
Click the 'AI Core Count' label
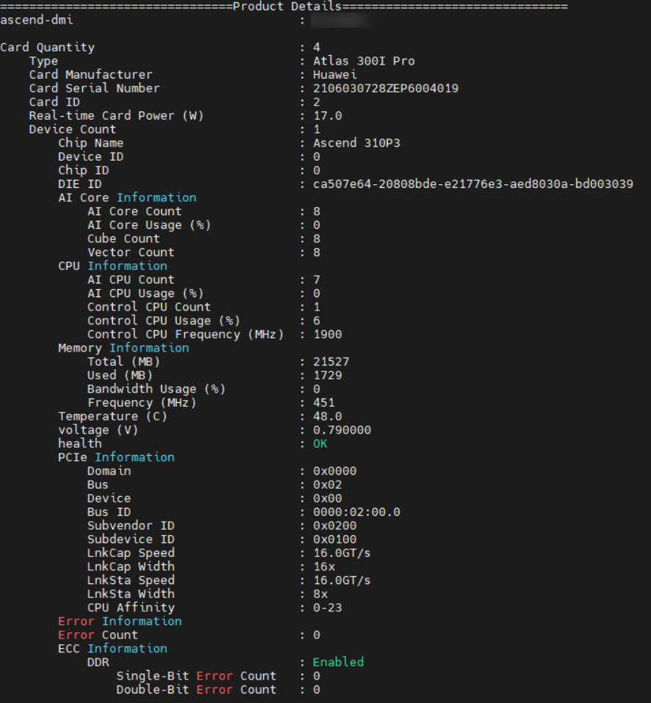[135, 211]
